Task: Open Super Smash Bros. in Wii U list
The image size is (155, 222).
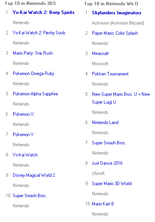Action: click(x=109, y=143)
